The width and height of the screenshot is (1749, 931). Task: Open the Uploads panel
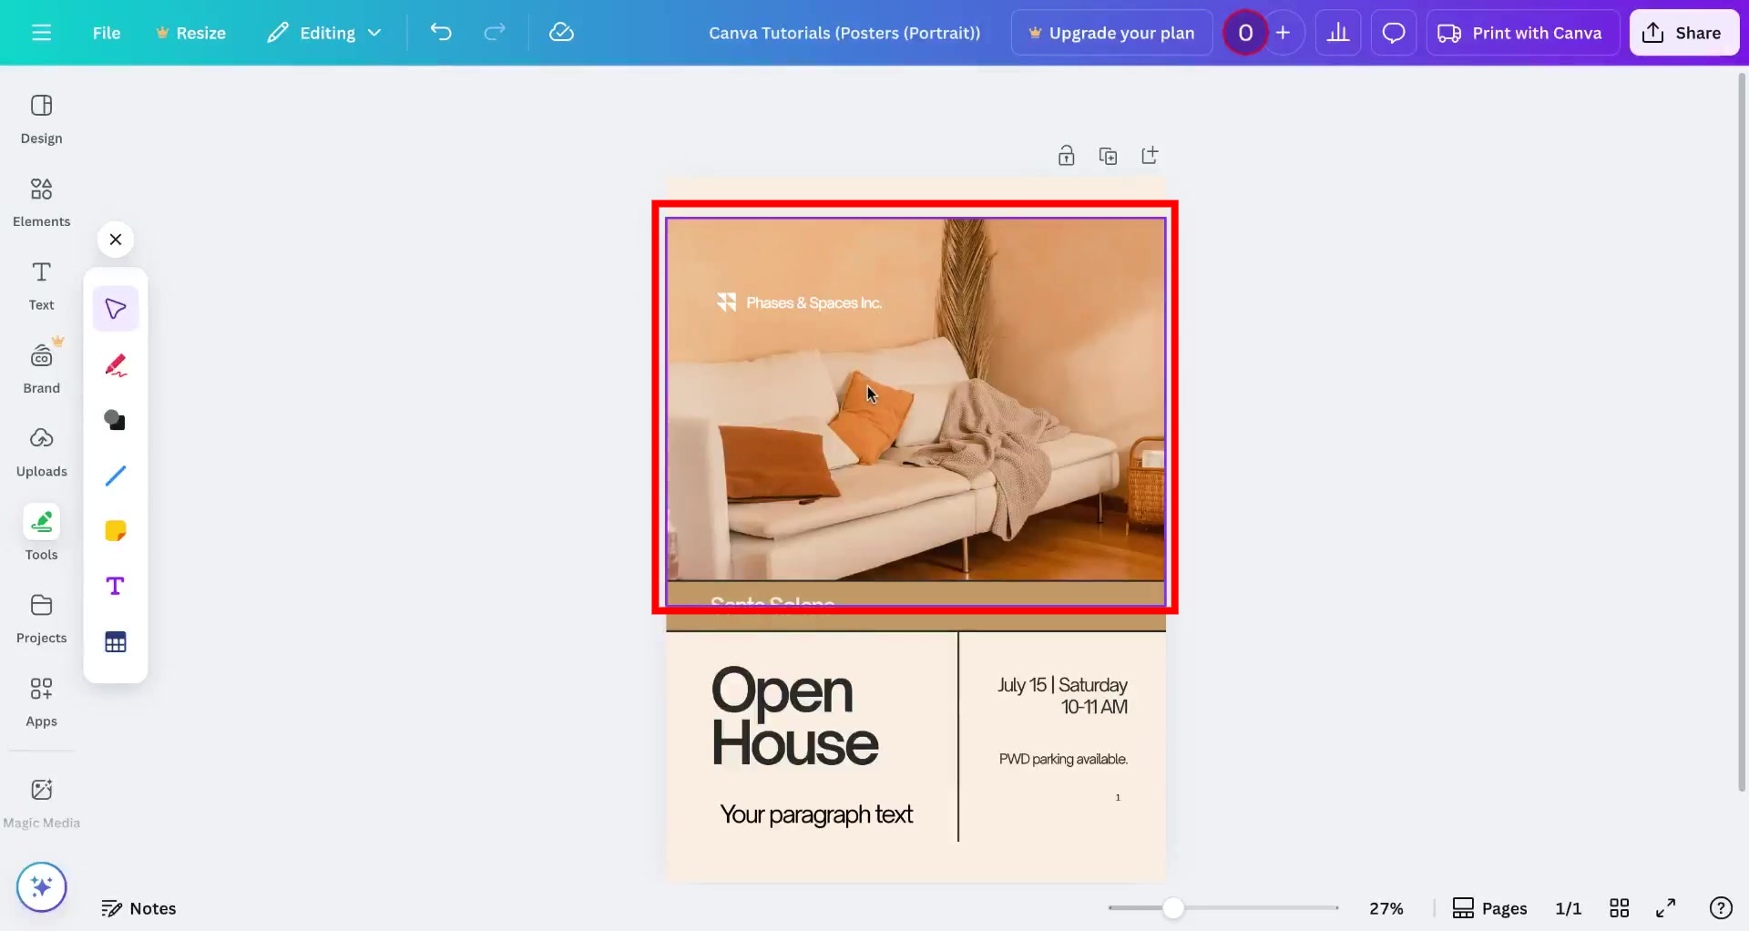tap(41, 450)
